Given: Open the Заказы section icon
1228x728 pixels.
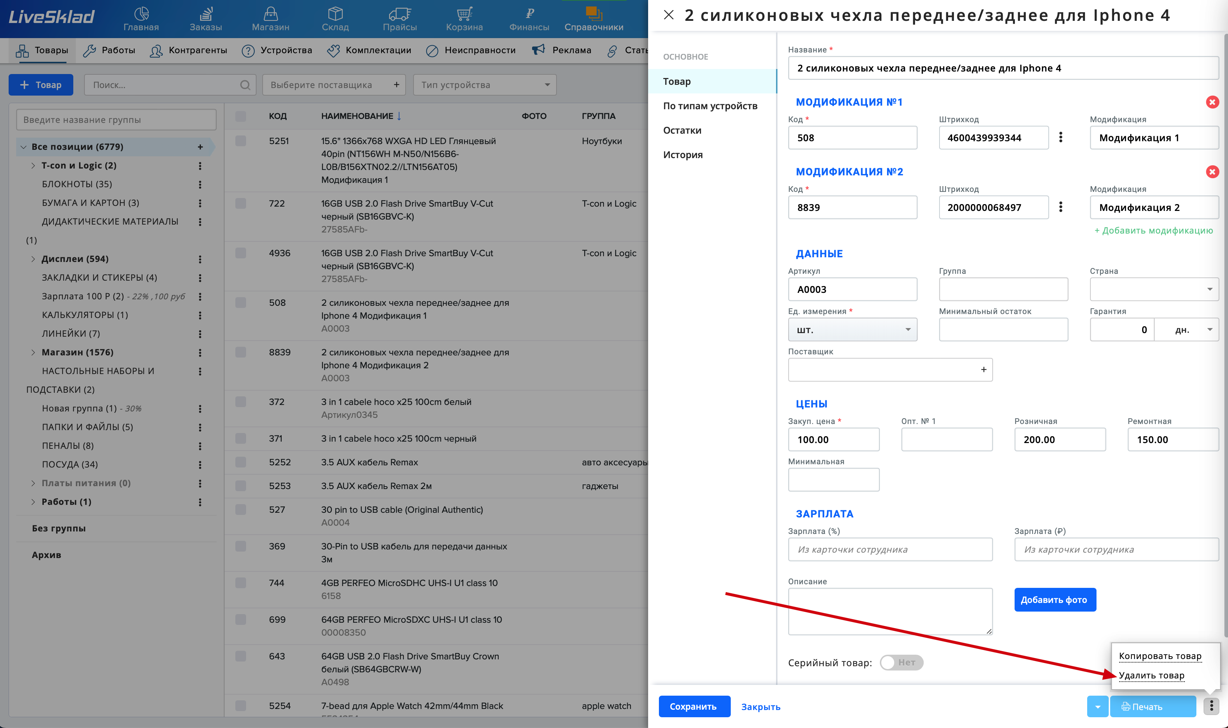Looking at the screenshot, I should coord(206,14).
